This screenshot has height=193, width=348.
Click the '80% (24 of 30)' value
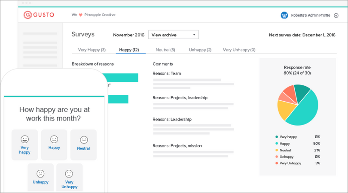point(297,73)
